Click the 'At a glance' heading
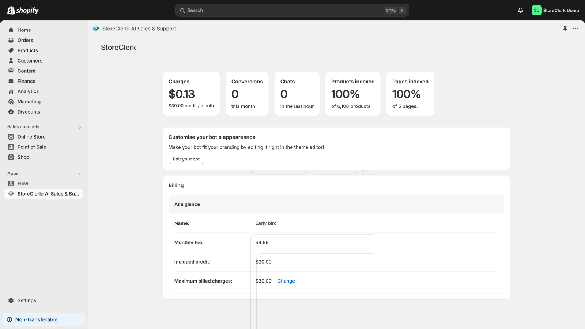Screen dimensions: 585x329 coord(187,204)
